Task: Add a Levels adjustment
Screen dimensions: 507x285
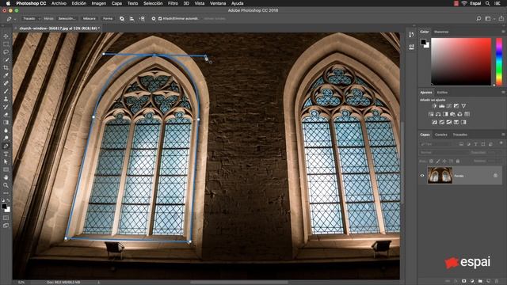Action: (x=442, y=106)
